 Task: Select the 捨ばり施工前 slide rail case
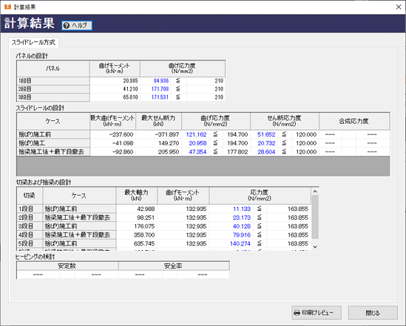(53, 135)
